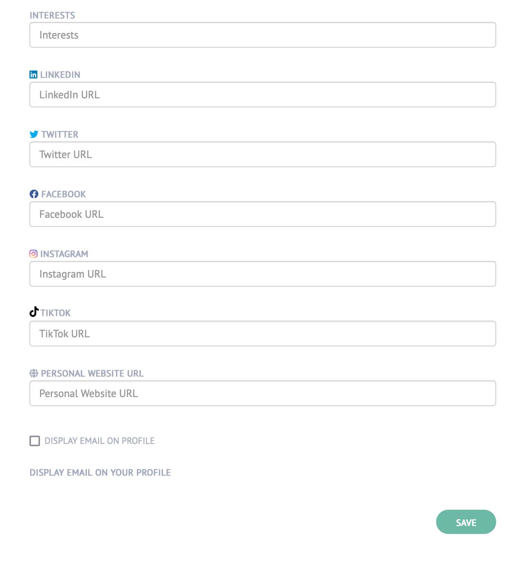This screenshot has width=526, height=571.
Task: Click the Instagram camera icon
Action: point(33,254)
